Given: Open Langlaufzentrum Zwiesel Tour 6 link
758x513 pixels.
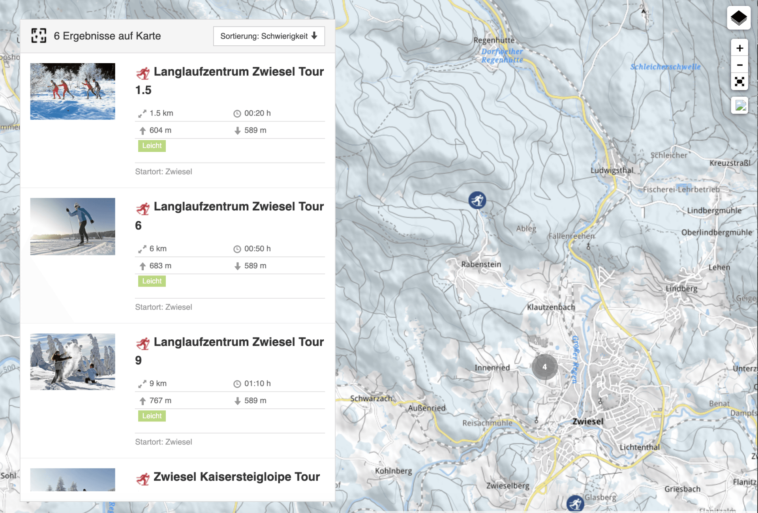Looking at the screenshot, I should (x=238, y=207).
